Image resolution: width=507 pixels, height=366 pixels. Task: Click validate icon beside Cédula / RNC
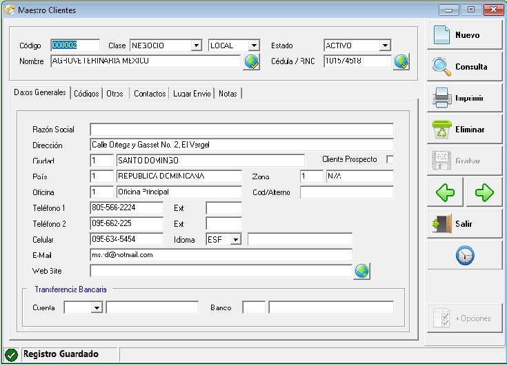402,62
